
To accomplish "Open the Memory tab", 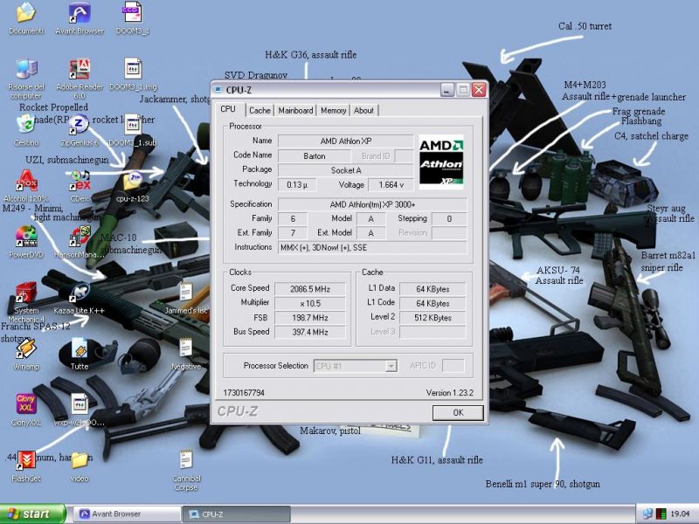I will click(333, 110).
